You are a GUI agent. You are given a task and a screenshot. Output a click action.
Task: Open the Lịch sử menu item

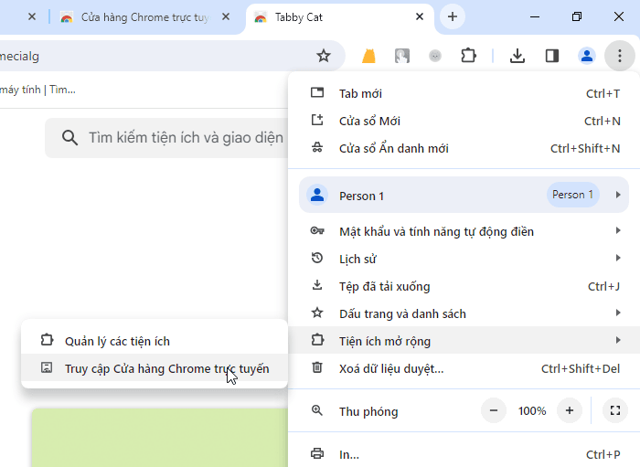click(x=464, y=259)
